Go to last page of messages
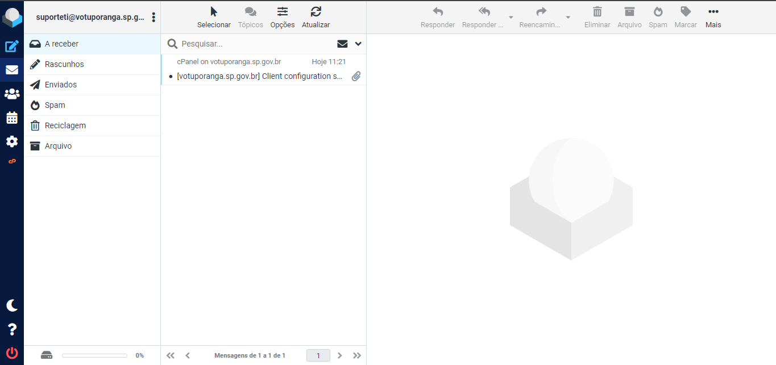This screenshot has height=365, width=776. pyautogui.click(x=357, y=355)
